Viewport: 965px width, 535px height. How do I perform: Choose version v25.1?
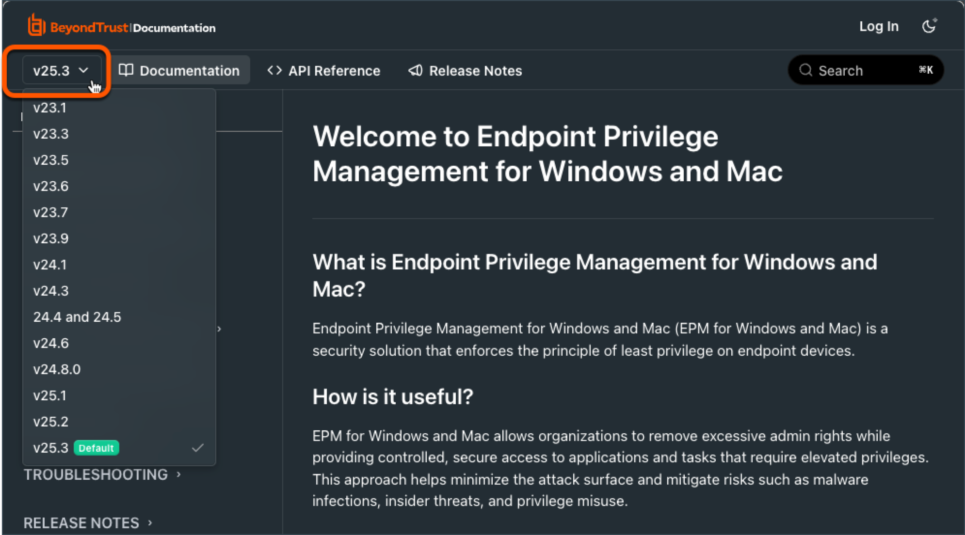tap(119, 395)
